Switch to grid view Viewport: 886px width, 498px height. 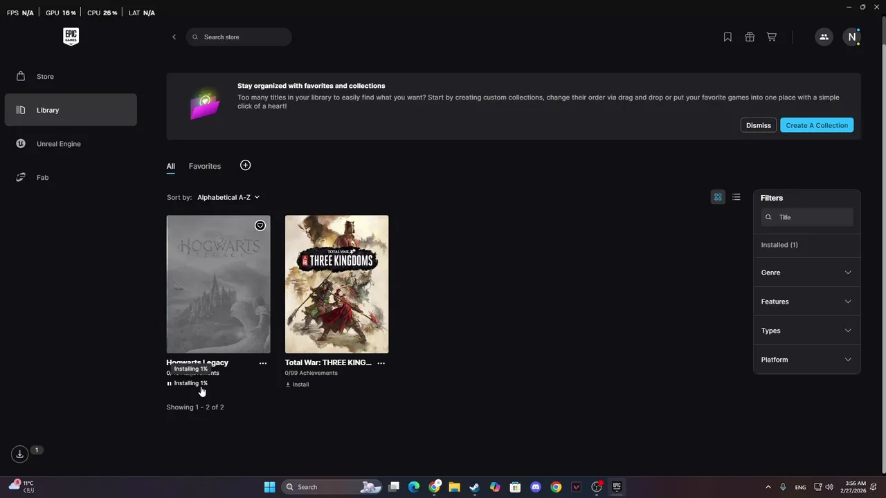pos(718,197)
